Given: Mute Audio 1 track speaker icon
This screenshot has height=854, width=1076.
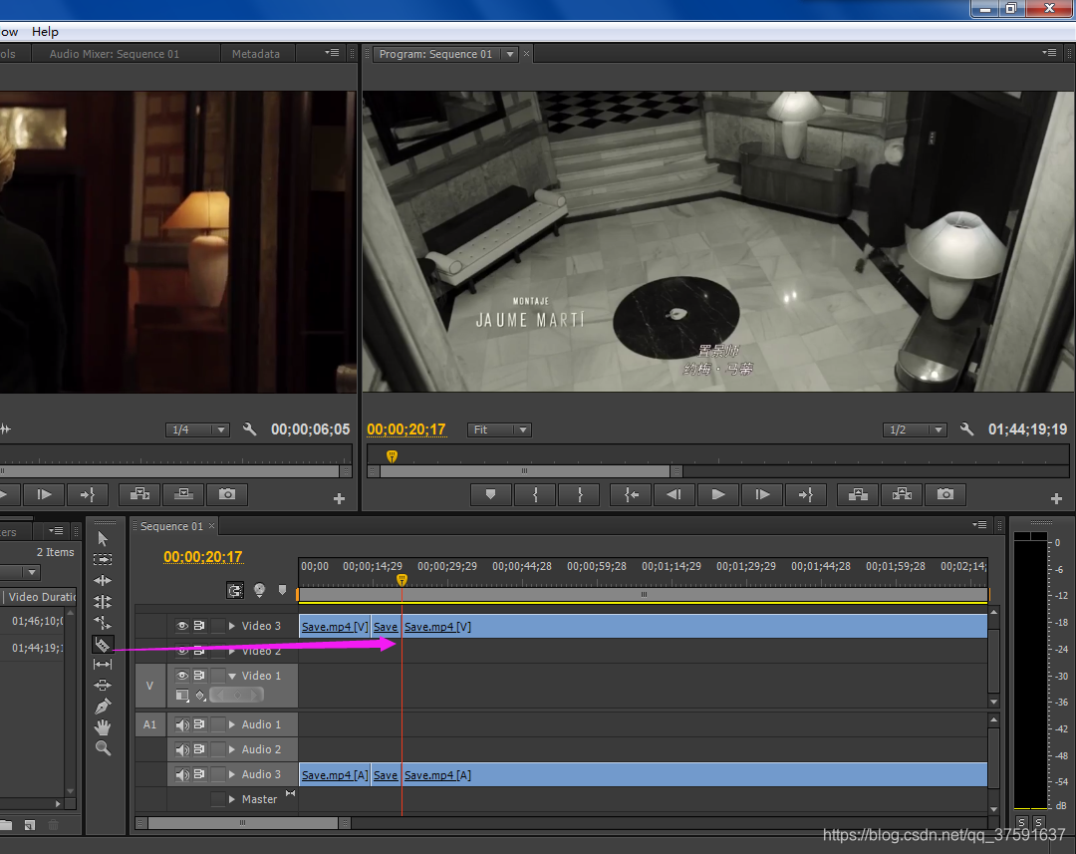Looking at the screenshot, I should [182, 724].
